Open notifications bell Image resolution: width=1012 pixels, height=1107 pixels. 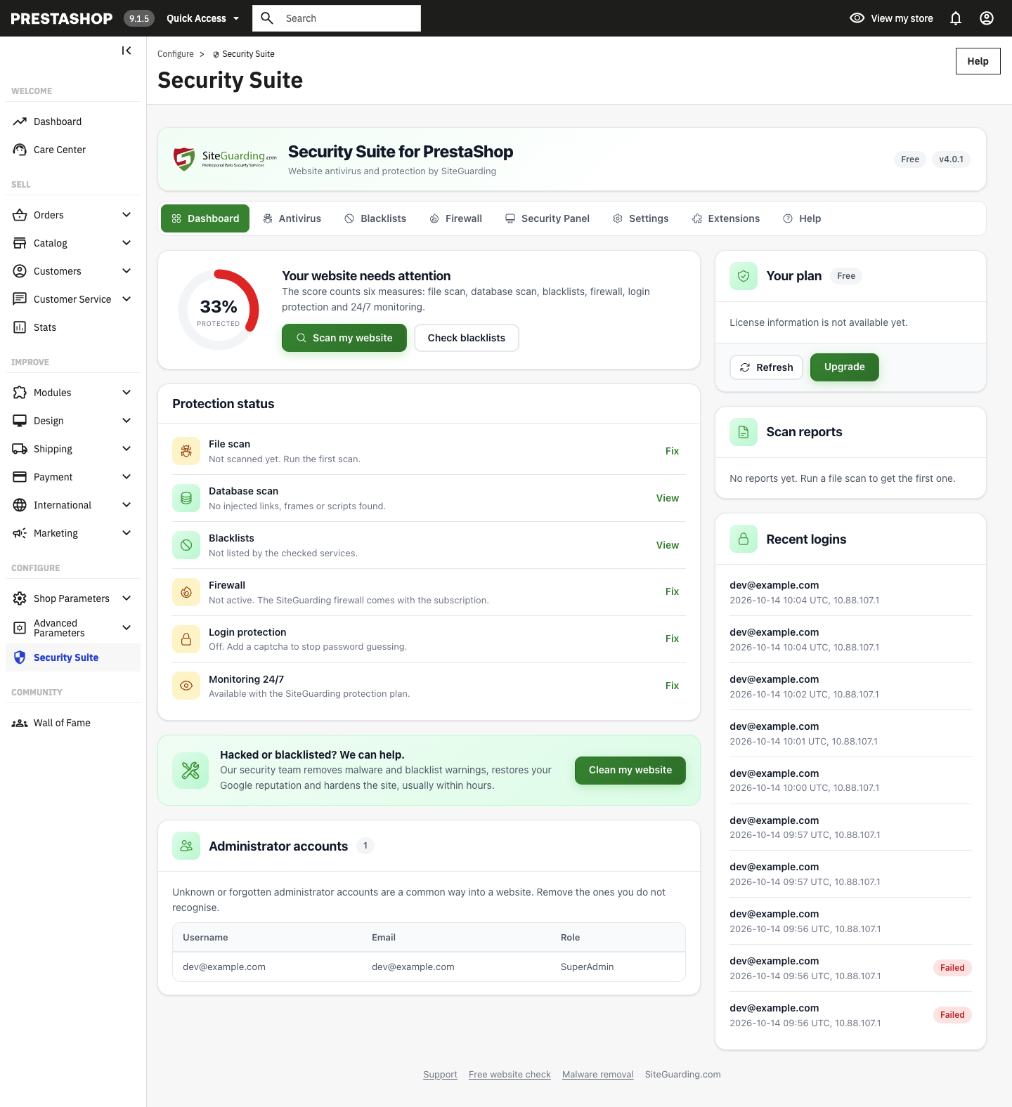[x=956, y=18]
